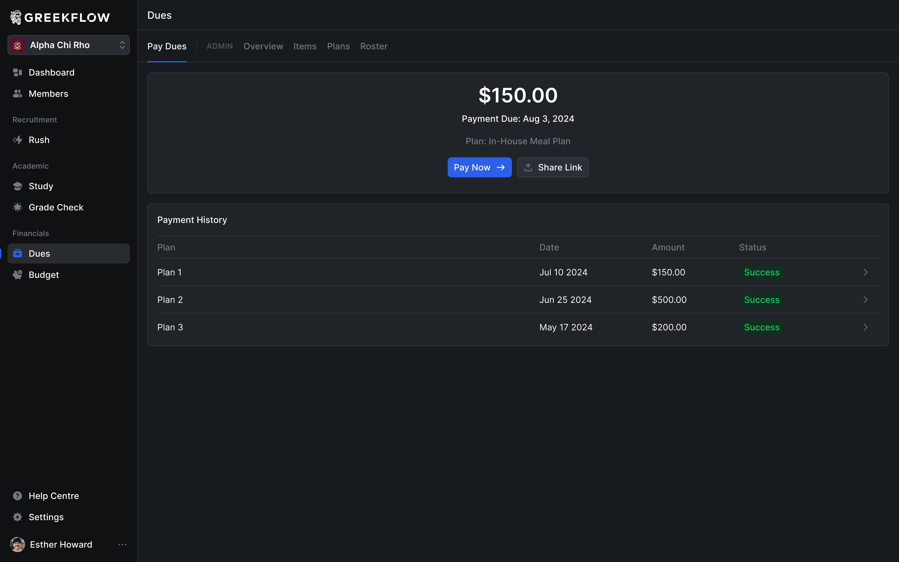Click the Dues wallet icon

click(x=17, y=254)
